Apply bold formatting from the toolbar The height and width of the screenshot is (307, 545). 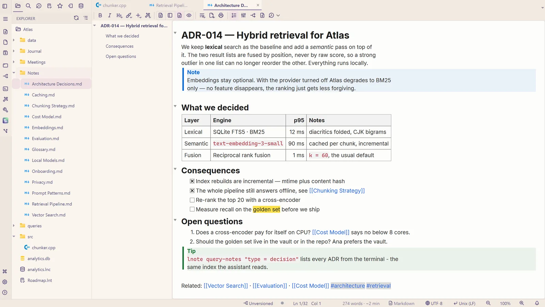[100, 15]
